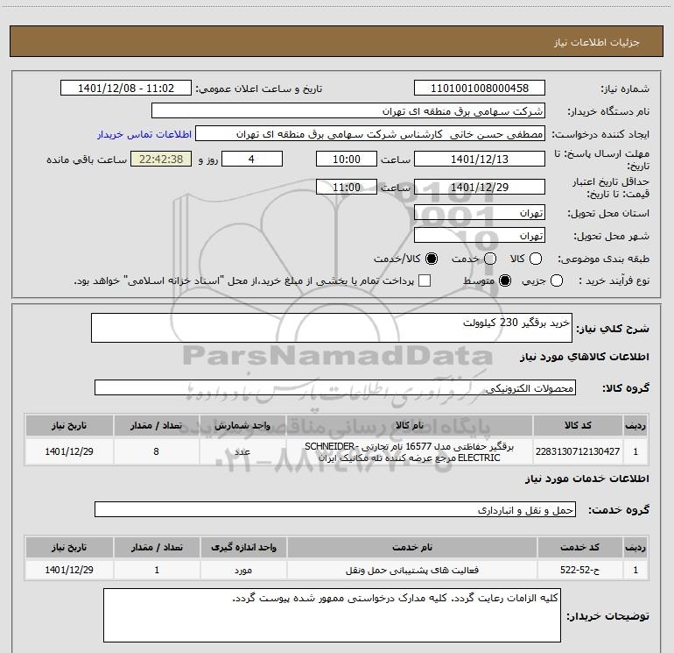Click the public announcement date field
674x653 pixels.
click(x=126, y=88)
